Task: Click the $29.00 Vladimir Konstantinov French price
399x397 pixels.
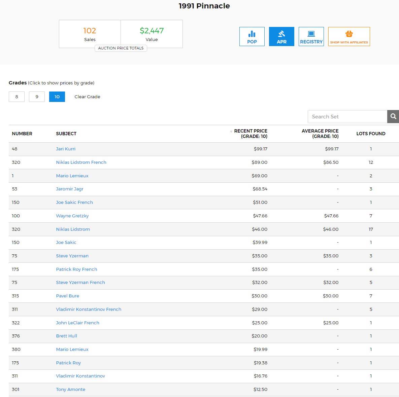Action: (x=260, y=309)
